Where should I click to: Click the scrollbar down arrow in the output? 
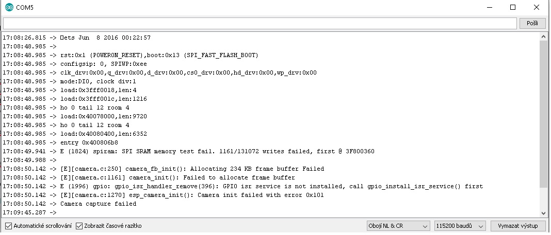tap(543, 212)
